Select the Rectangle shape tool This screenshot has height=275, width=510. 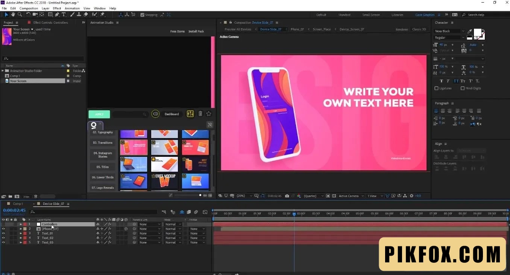50,15
